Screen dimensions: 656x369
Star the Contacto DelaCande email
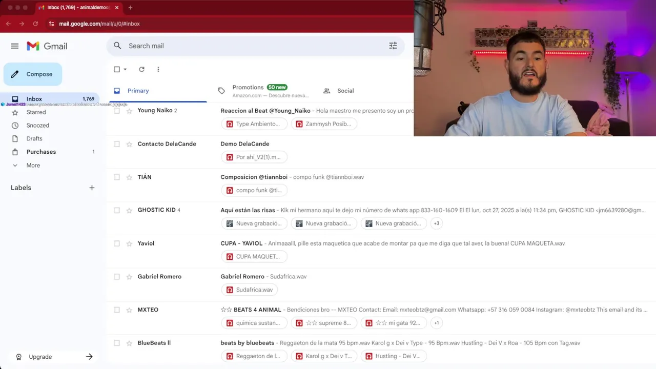tap(129, 144)
